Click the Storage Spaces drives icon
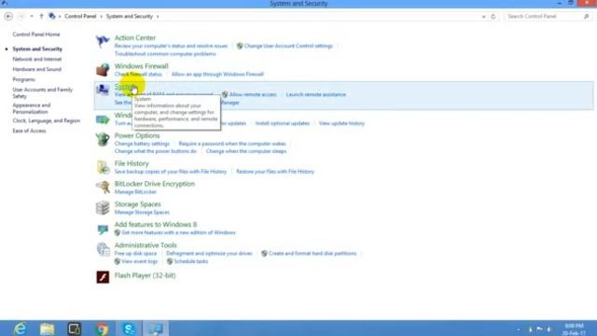Screen dimensions: 597x336 click(103, 208)
